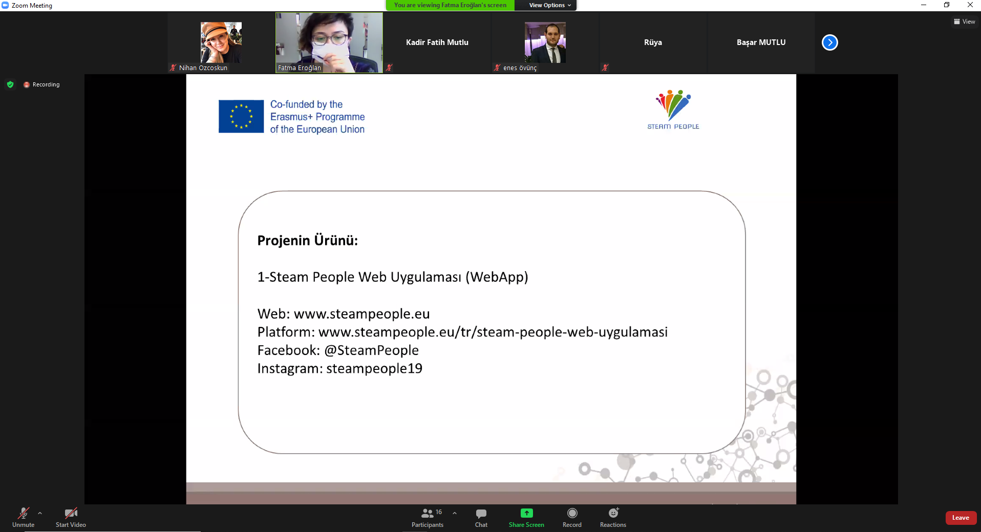Click muted mic icon on Nihan Ozcoskun
This screenshot has width=981, height=532.
coord(173,68)
